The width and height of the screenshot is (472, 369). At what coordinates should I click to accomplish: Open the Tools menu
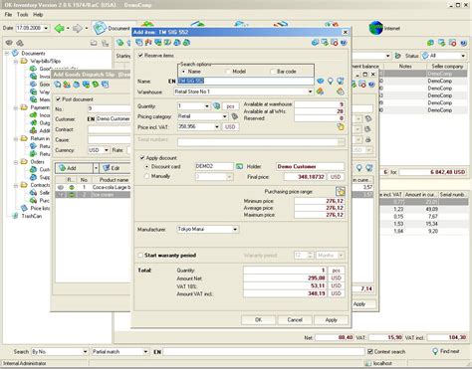[22, 15]
